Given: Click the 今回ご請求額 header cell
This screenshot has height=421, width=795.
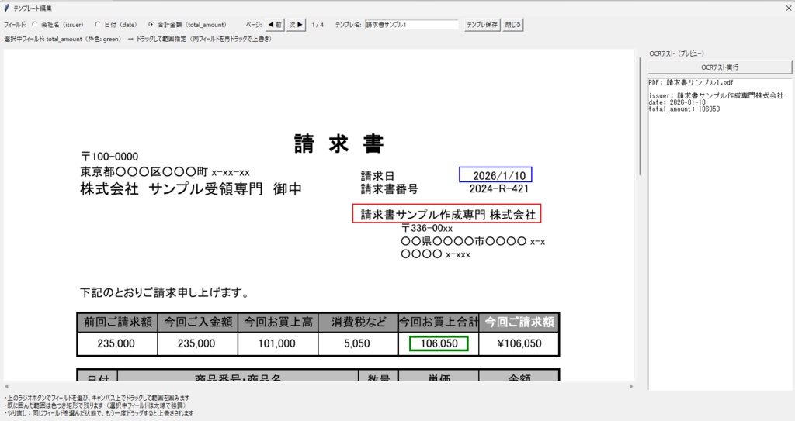Looking at the screenshot, I should tap(519, 323).
